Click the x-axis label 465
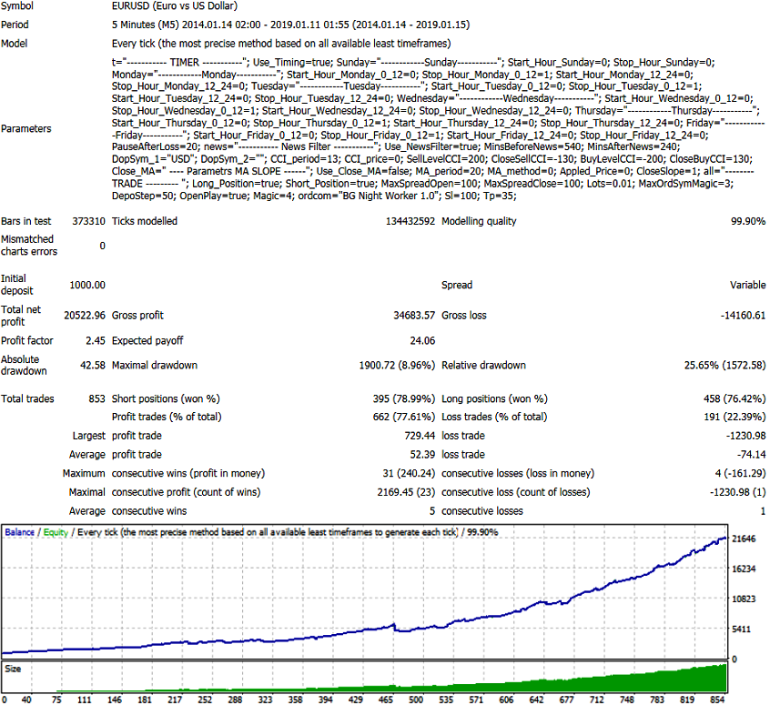The image size is (770, 705). pyautogui.click(x=386, y=700)
